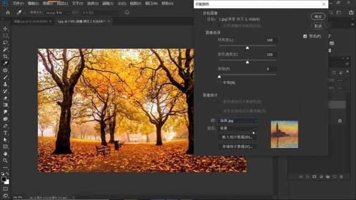Click the 确定 OK button
Image resolution: width=356 pixels, height=200 pixels.
318,17
